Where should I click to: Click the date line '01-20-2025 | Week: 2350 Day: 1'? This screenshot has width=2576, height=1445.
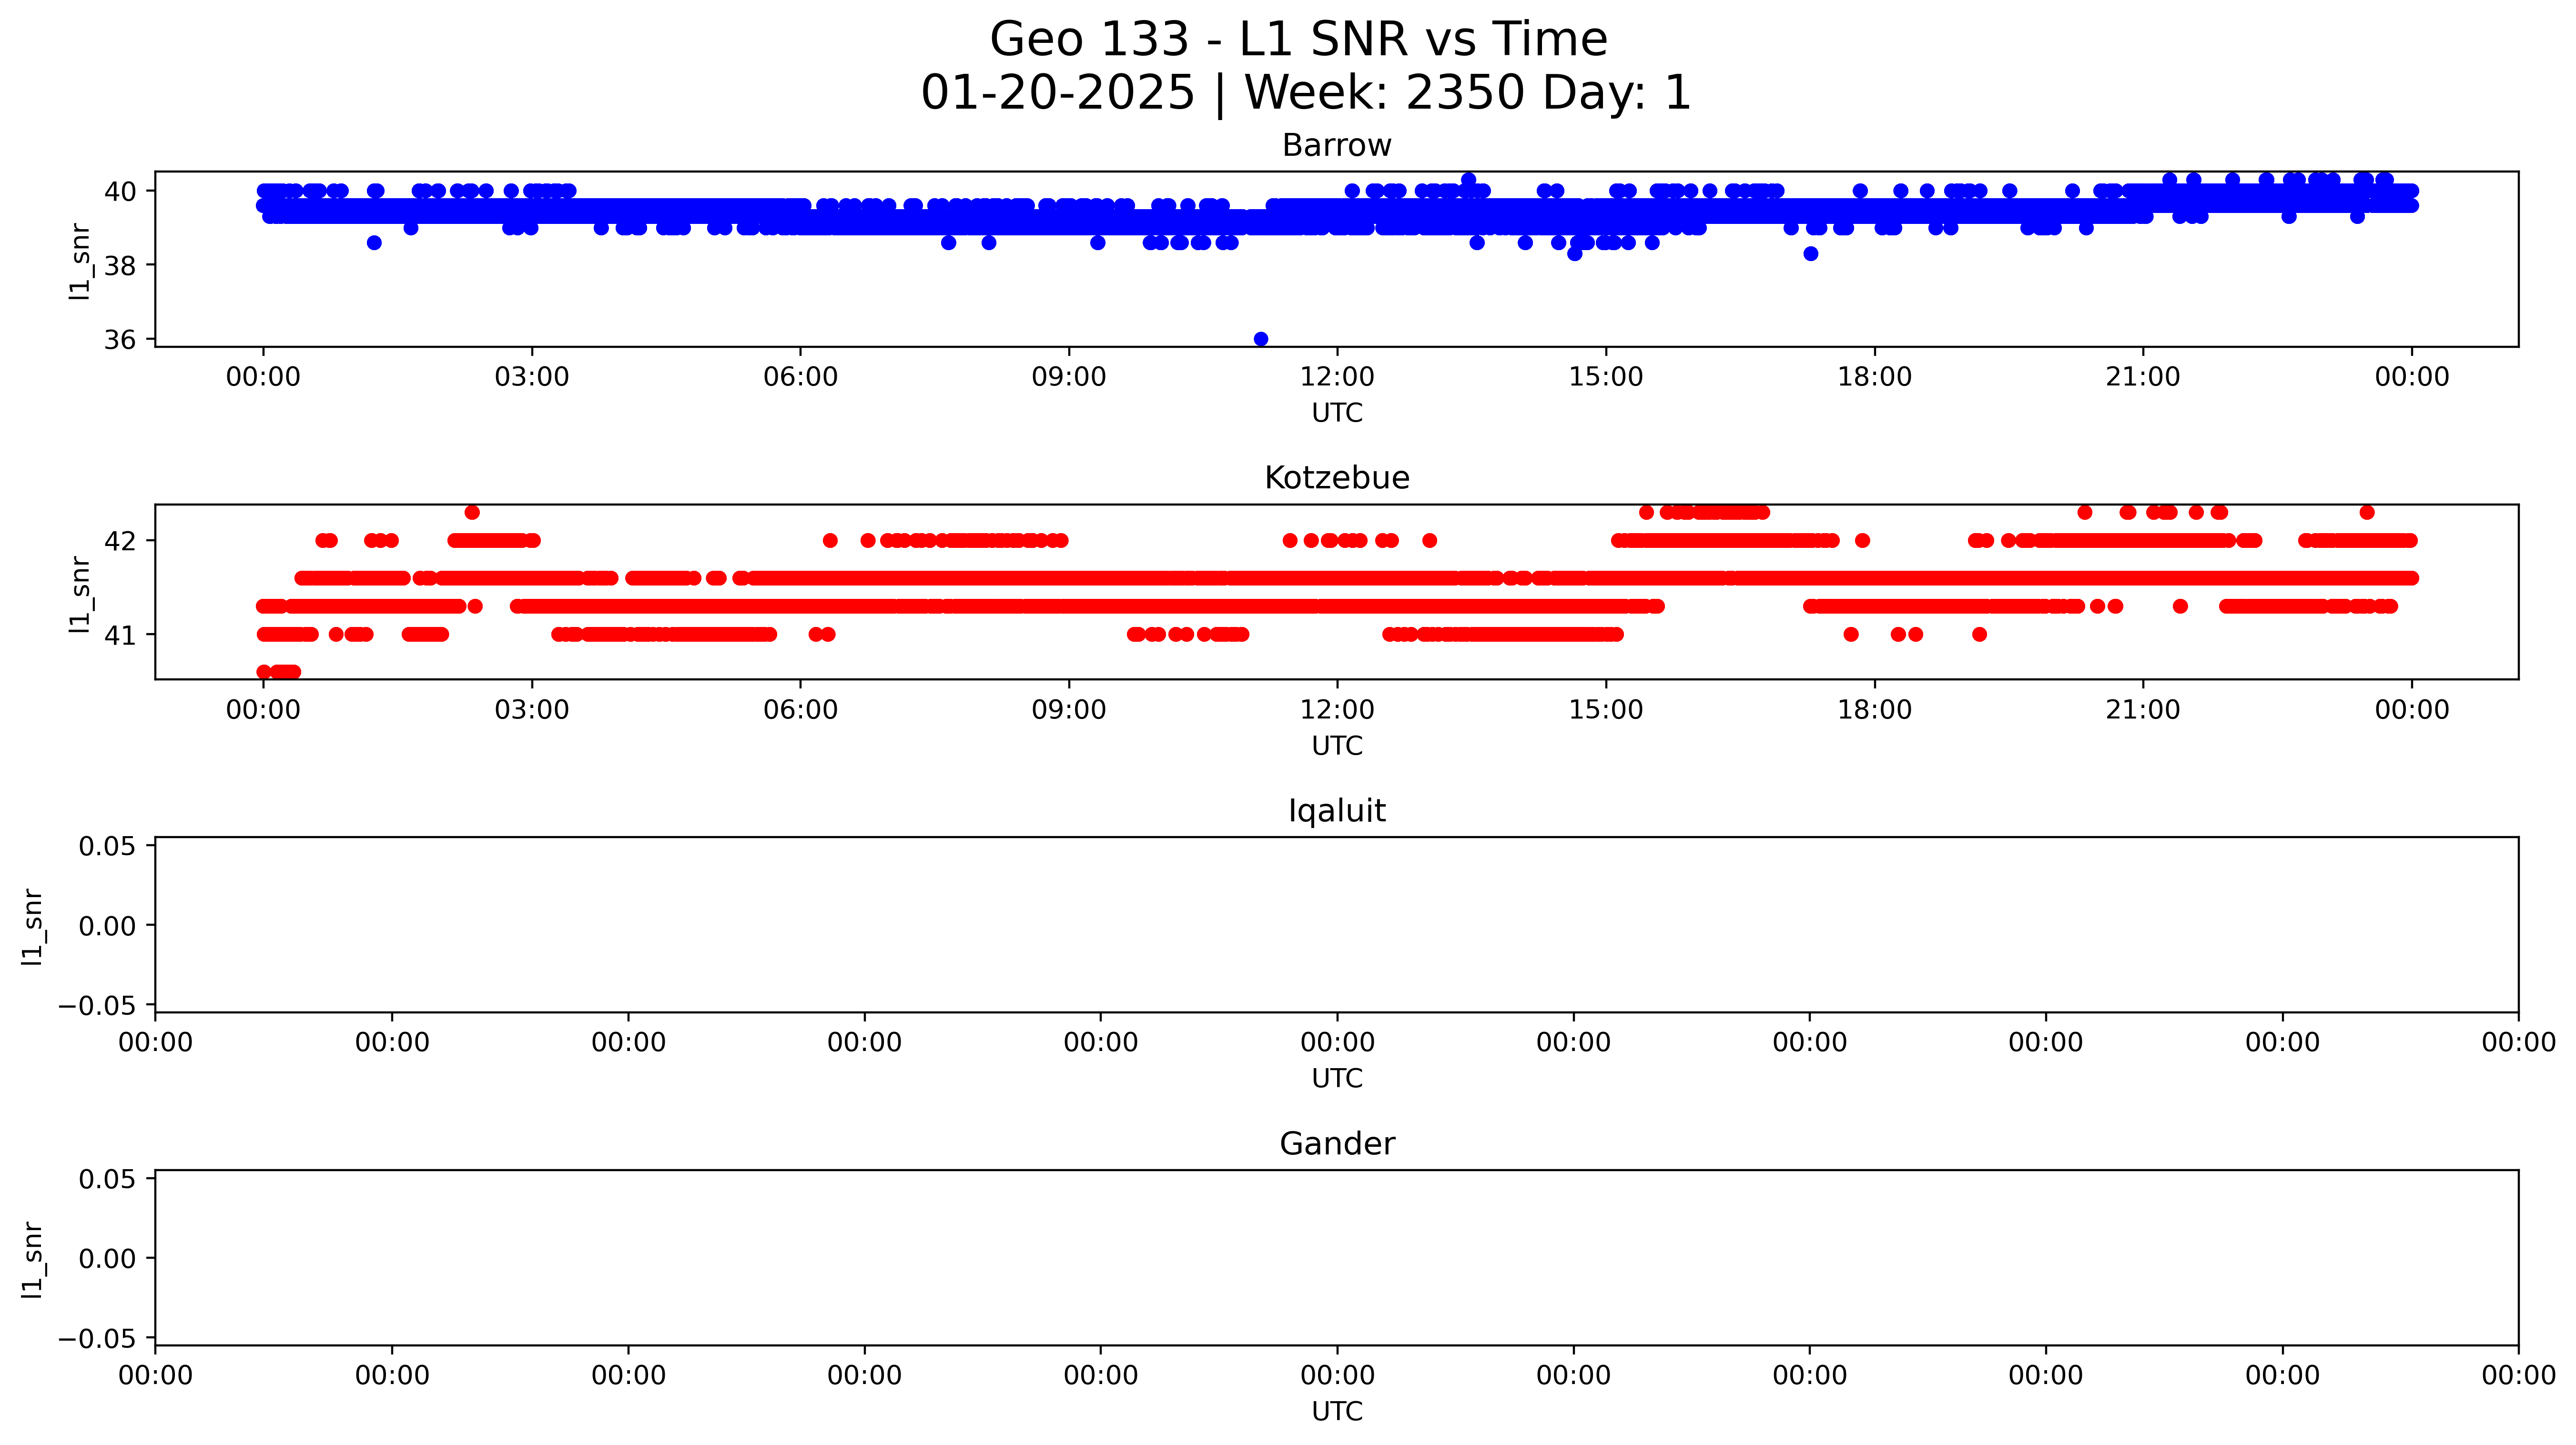tap(1305, 93)
